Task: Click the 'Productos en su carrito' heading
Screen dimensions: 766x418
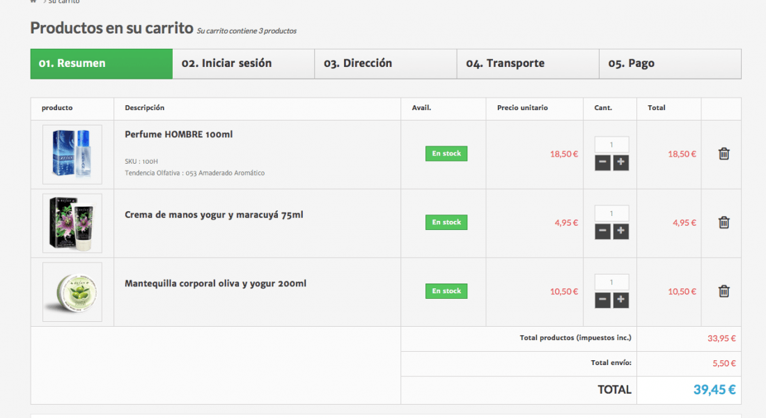Action: coord(112,28)
